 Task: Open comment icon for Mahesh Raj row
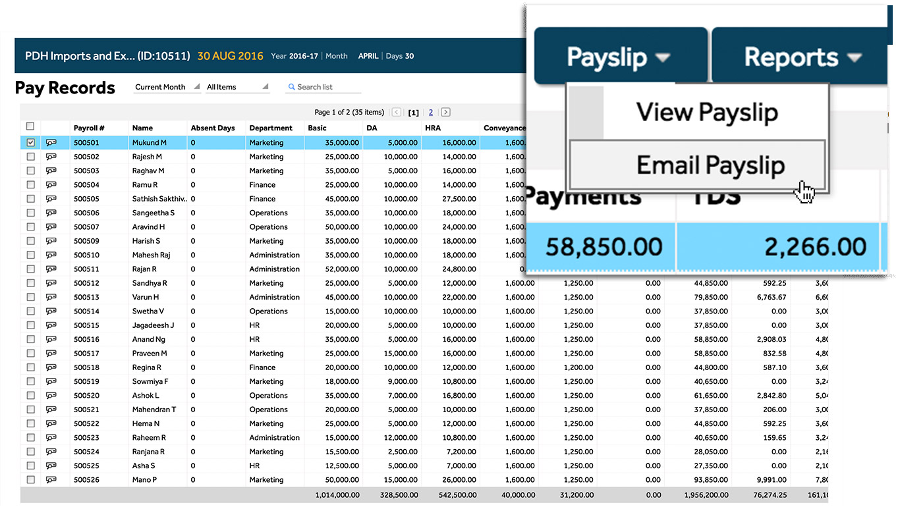coord(51,255)
